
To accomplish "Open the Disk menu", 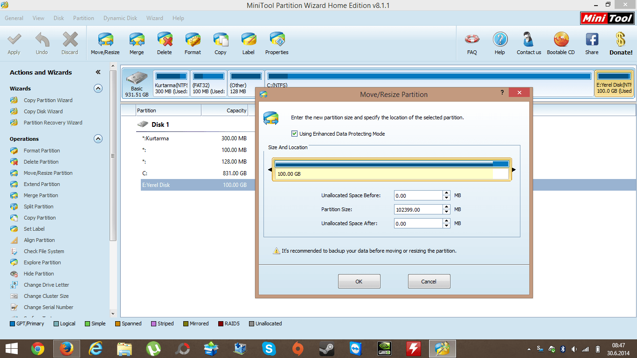I will (x=59, y=18).
